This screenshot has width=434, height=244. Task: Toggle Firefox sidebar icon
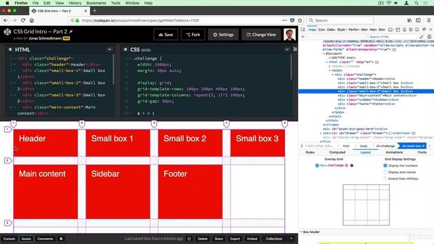pos(418,20)
